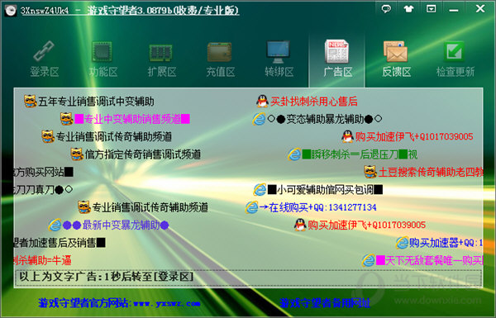Image resolution: width=496 pixels, height=318 pixels.
Task: Click IE icon beside 最新中变暴龙辅助
Action: 55,225
